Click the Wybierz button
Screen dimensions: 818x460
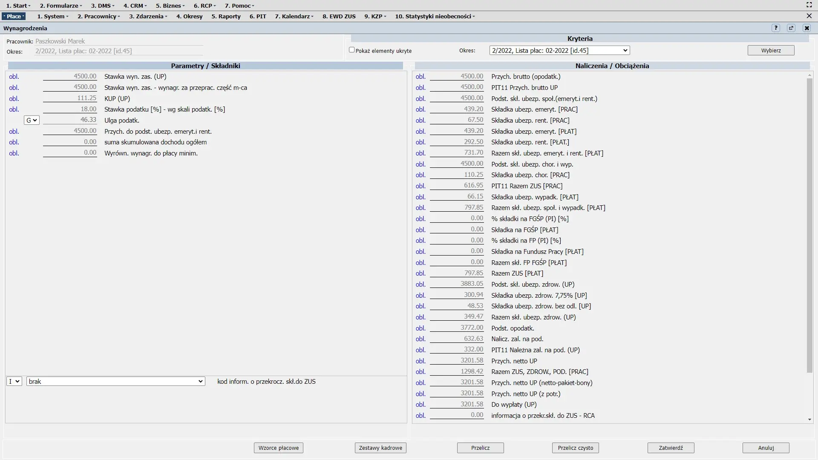click(x=771, y=50)
